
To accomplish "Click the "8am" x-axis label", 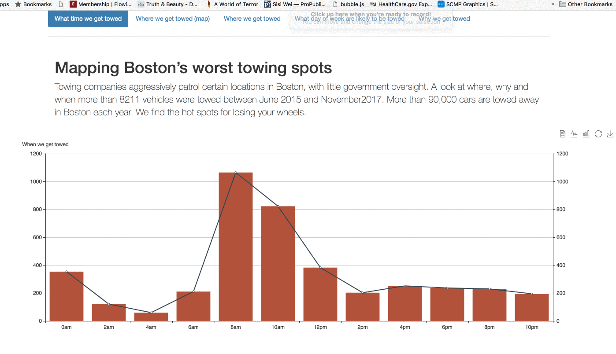I will click(x=236, y=328).
